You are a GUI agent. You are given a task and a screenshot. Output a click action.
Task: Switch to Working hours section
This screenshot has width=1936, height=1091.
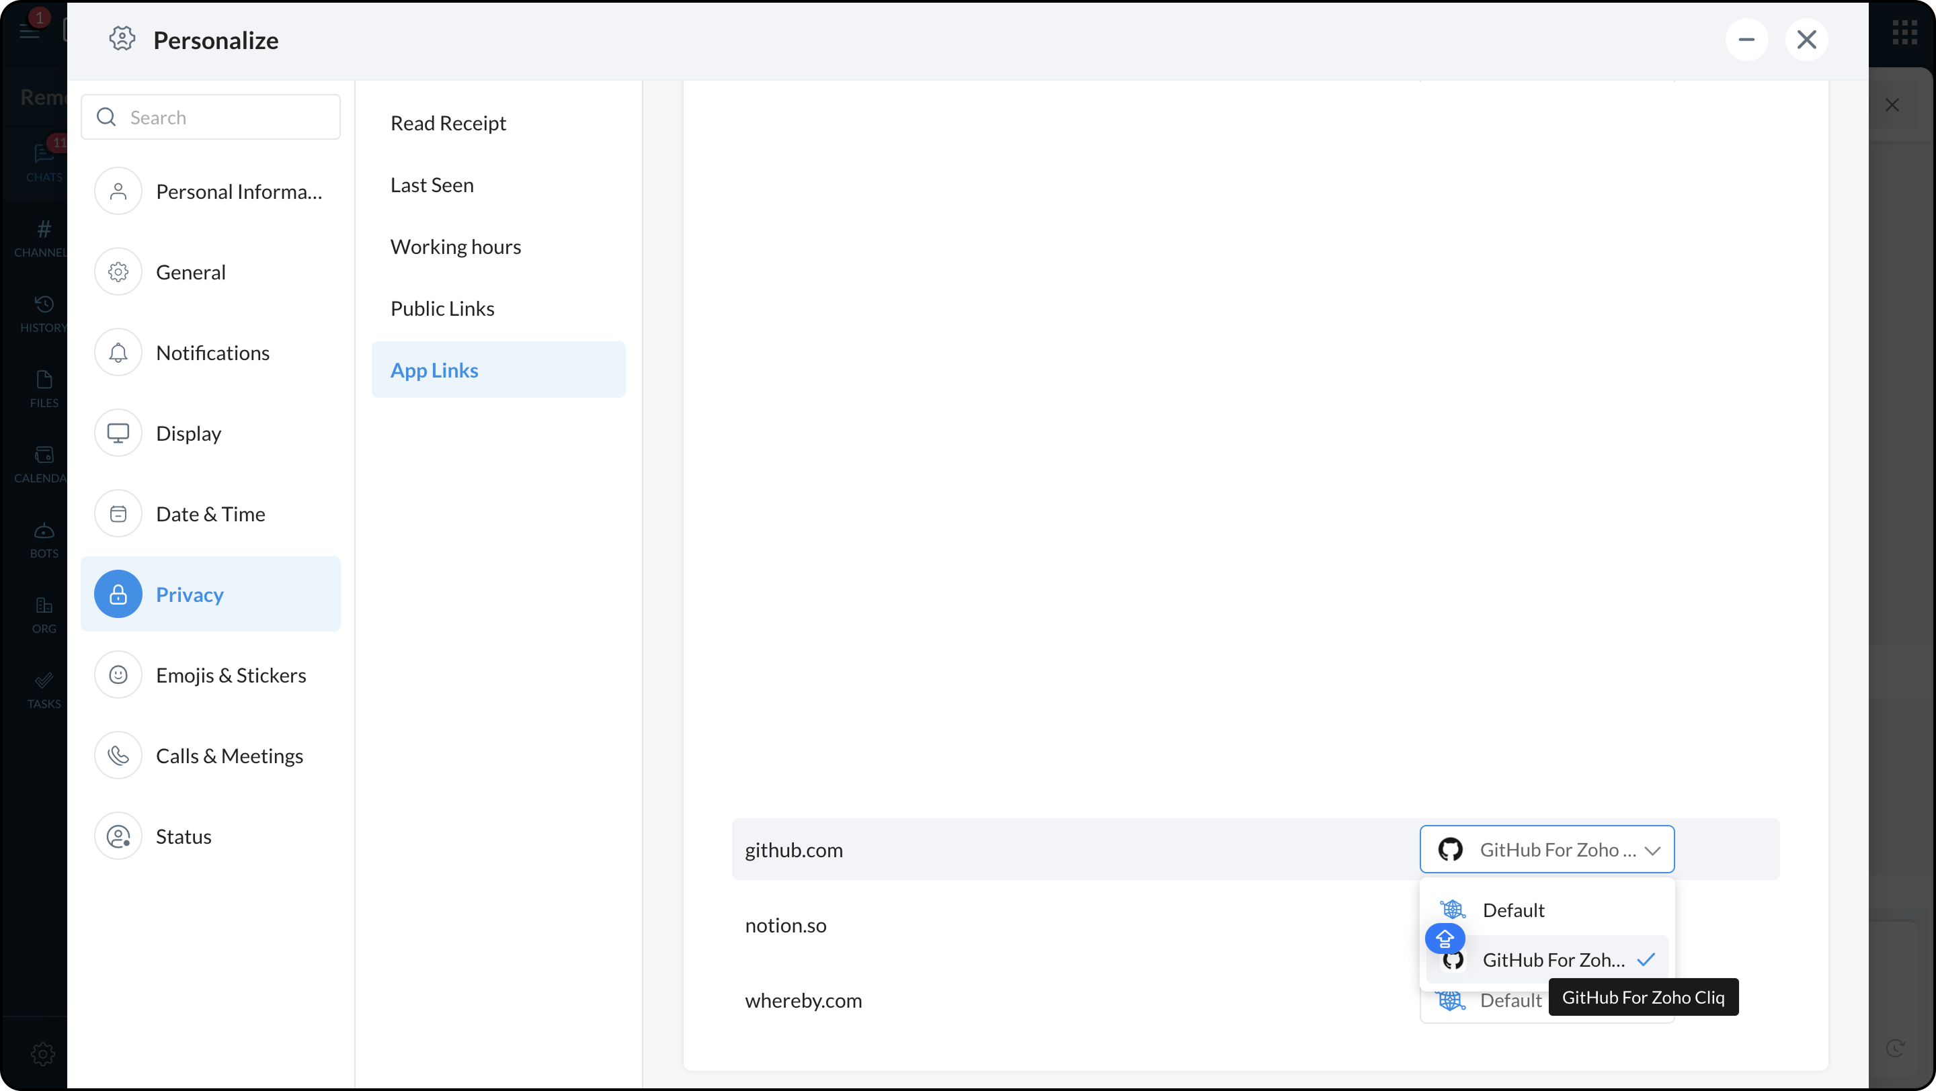click(x=456, y=247)
